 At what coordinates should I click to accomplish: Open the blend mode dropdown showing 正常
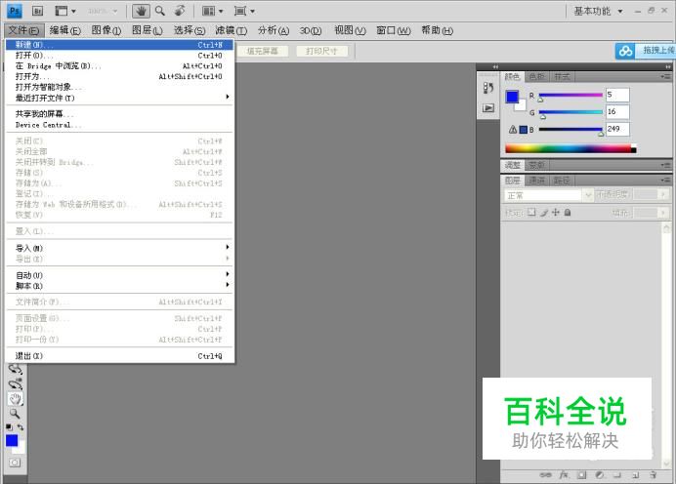[548, 195]
